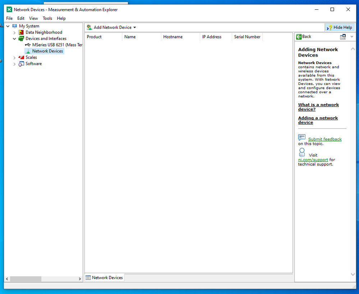Click the help pane scroll down arrow
This screenshot has width=359, height=294.
click(353, 274)
